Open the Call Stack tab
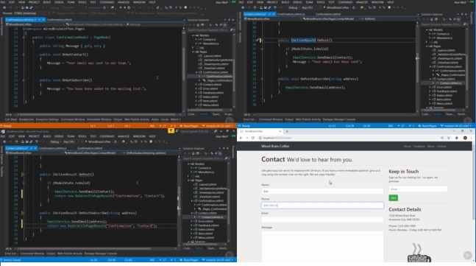The height and width of the screenshot is (266, 476). click(11, 119)
